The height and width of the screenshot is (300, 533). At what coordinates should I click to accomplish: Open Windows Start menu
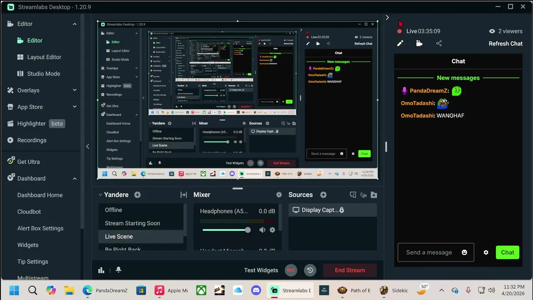pyautogui.click(x=14, y=290)
